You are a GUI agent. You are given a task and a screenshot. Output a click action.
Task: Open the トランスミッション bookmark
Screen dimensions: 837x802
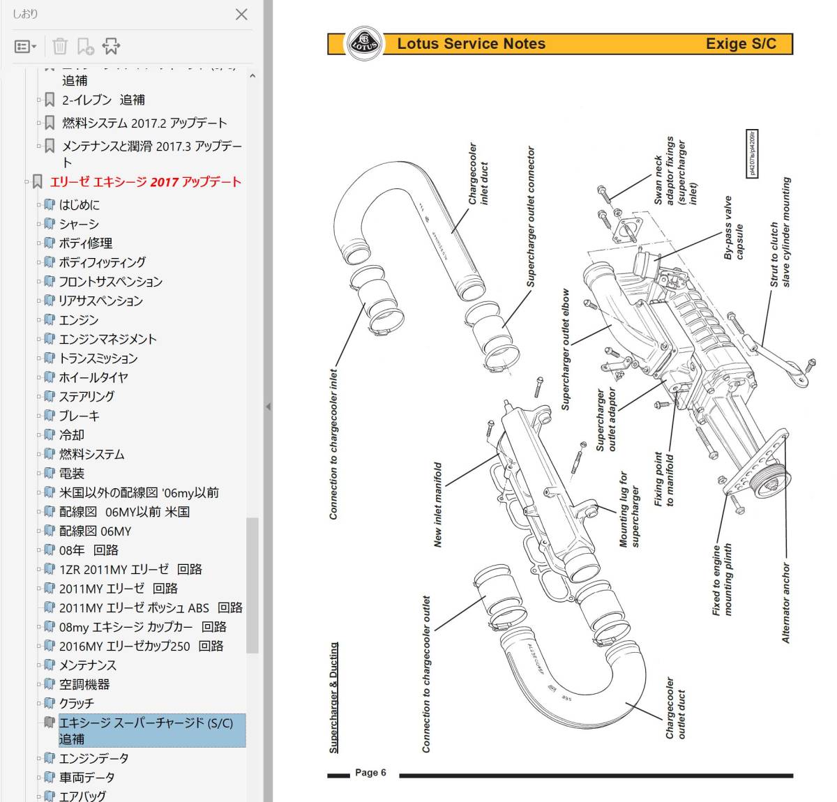(98, 358)
